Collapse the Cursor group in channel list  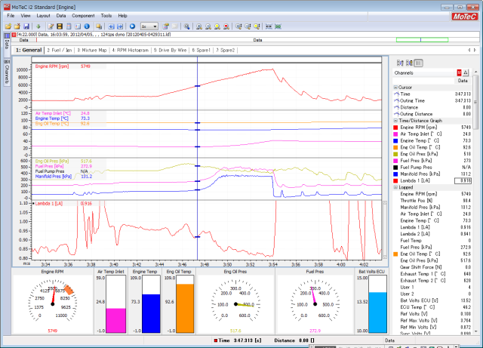395,88
